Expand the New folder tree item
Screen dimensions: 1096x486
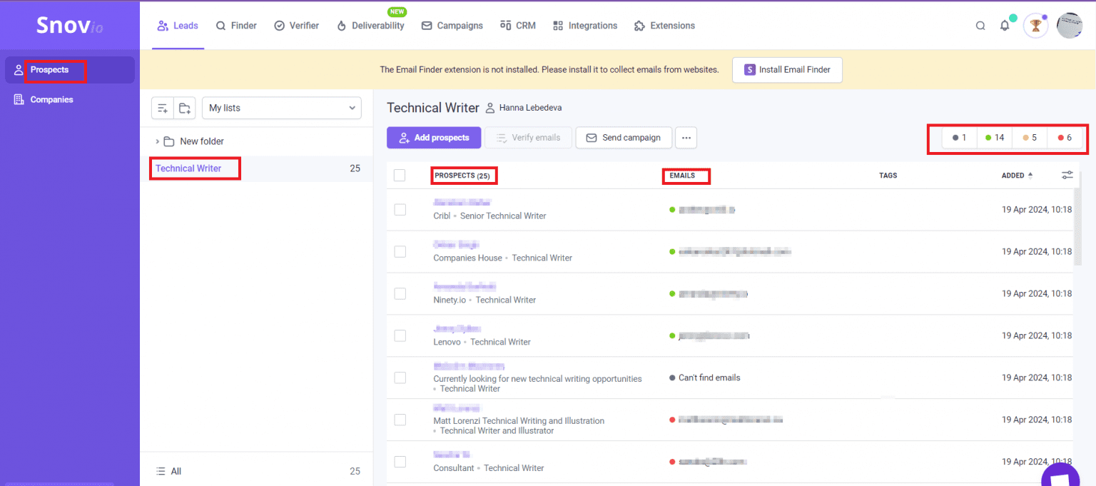[x=157, y=141]
